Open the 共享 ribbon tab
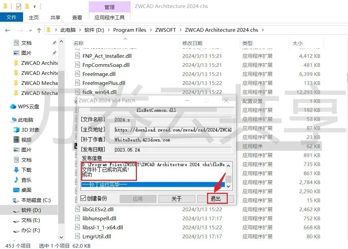The height and width of the screenshot is (249, 348). tap(55, 18)
